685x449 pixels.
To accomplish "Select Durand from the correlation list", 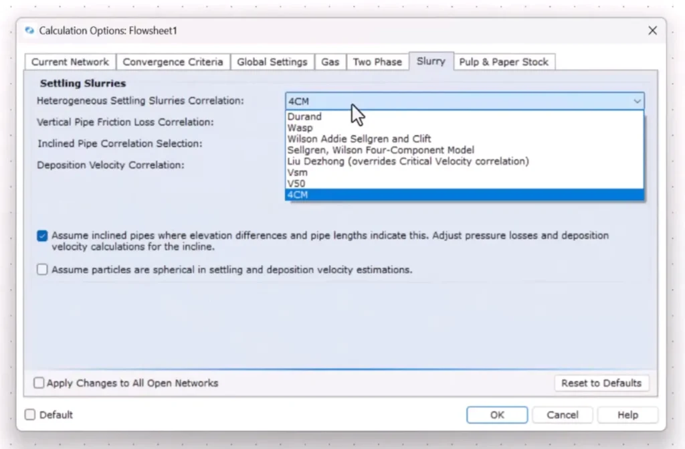I will [304, 116].
